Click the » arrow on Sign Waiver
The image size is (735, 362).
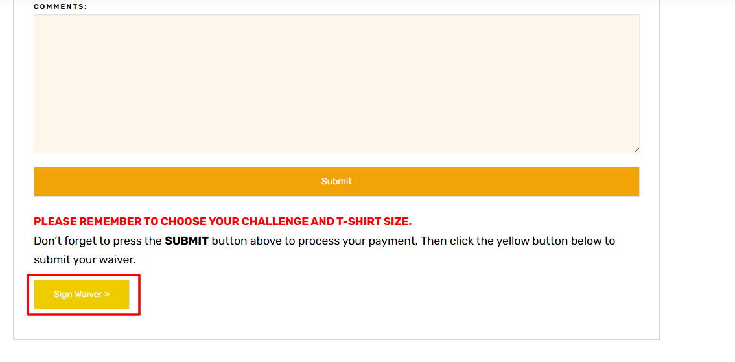pyautogui.click(x=107, y=294)
